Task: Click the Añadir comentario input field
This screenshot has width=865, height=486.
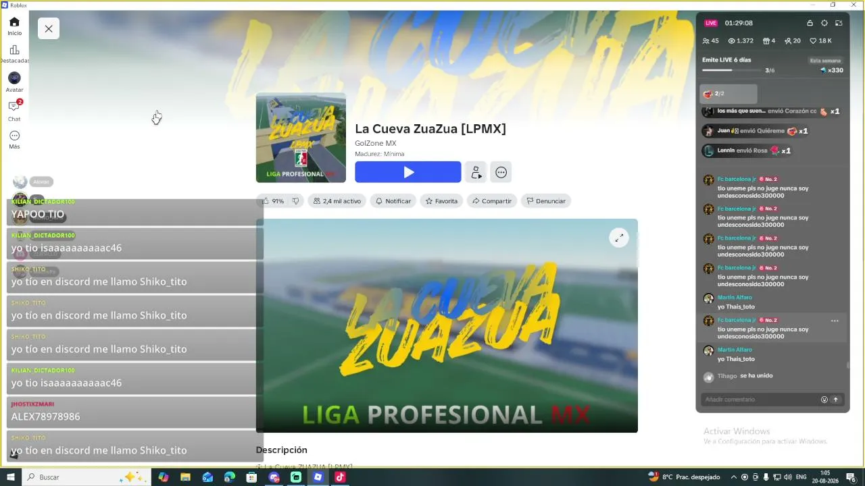Action: click(760, 400)
